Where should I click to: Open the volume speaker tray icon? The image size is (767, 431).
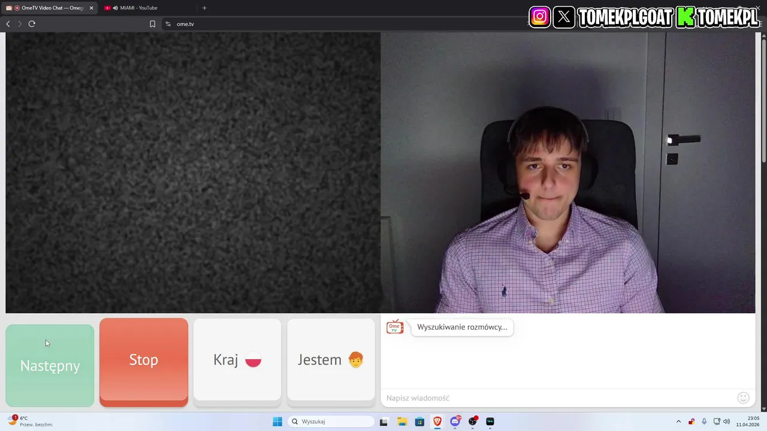pos(727,421)
